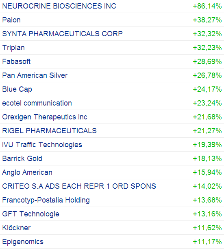This screenshot has width=224, height=249.
Task: Click CRITEO S.A ADS stock link
Action: [79, 186]
